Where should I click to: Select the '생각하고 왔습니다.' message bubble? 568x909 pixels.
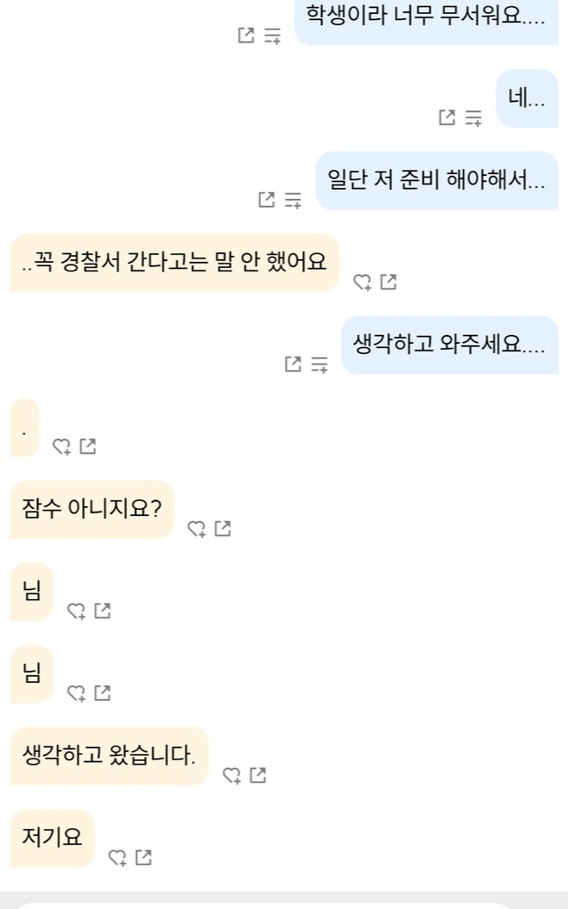[x=109, y=756]
